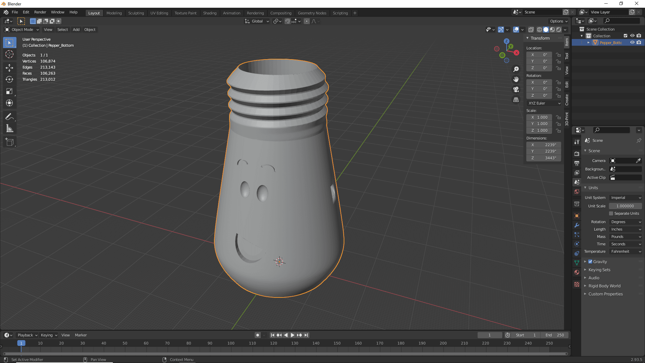Click the zoom view magnifier icon

tap(516, 69)
